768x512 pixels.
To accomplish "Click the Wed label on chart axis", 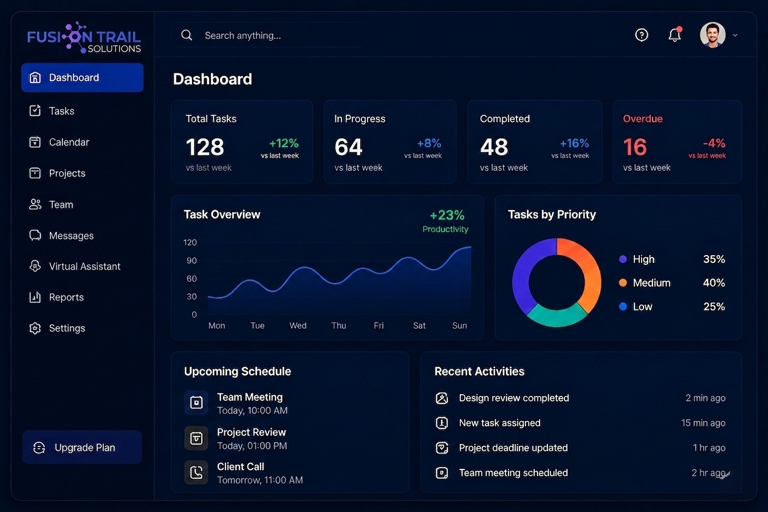I will point(298,326).
